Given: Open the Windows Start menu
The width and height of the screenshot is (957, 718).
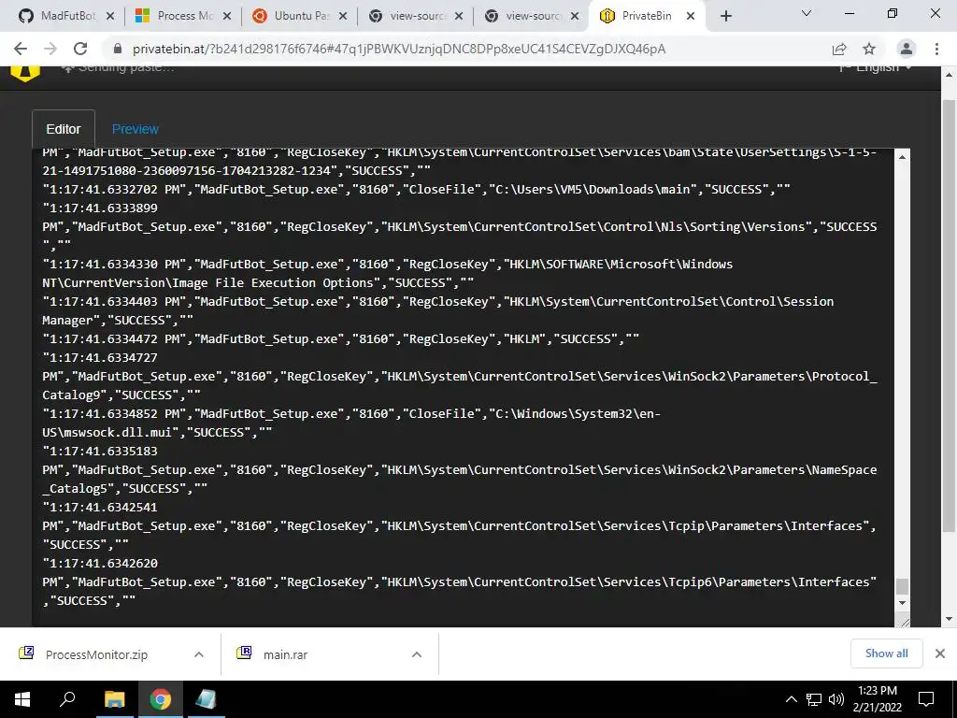Looking at the screenshot, I should [22, 699].
